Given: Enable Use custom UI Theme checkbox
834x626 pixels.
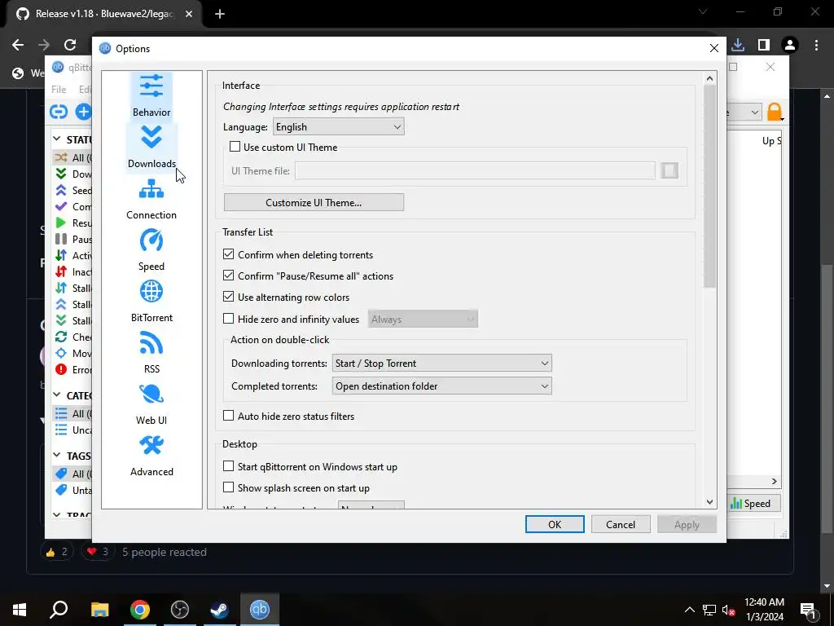Looking at the screenshot, I should pos(235,147).
